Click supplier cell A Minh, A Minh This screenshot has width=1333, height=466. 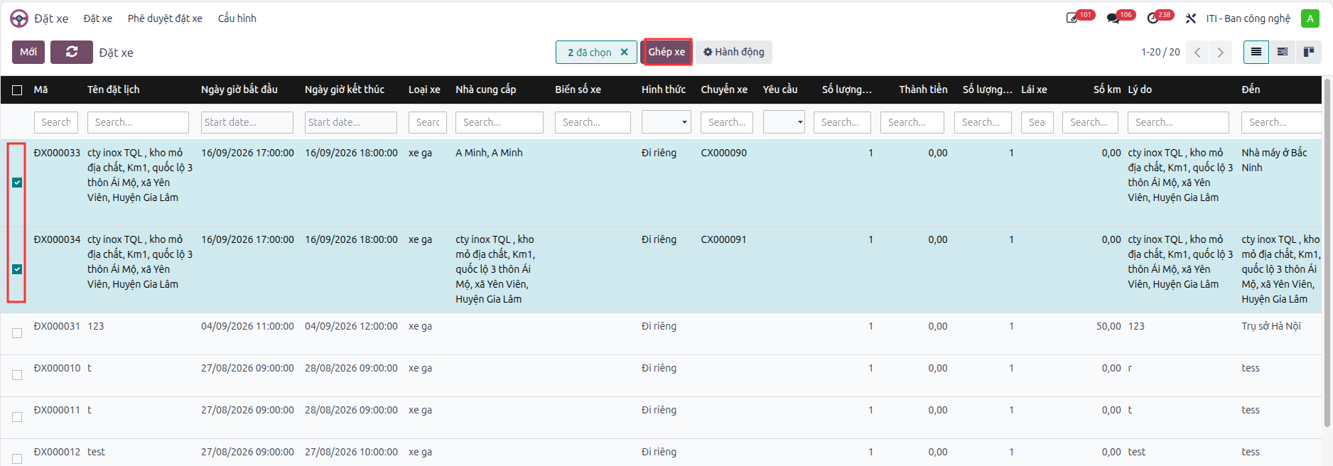click(489, 153)
